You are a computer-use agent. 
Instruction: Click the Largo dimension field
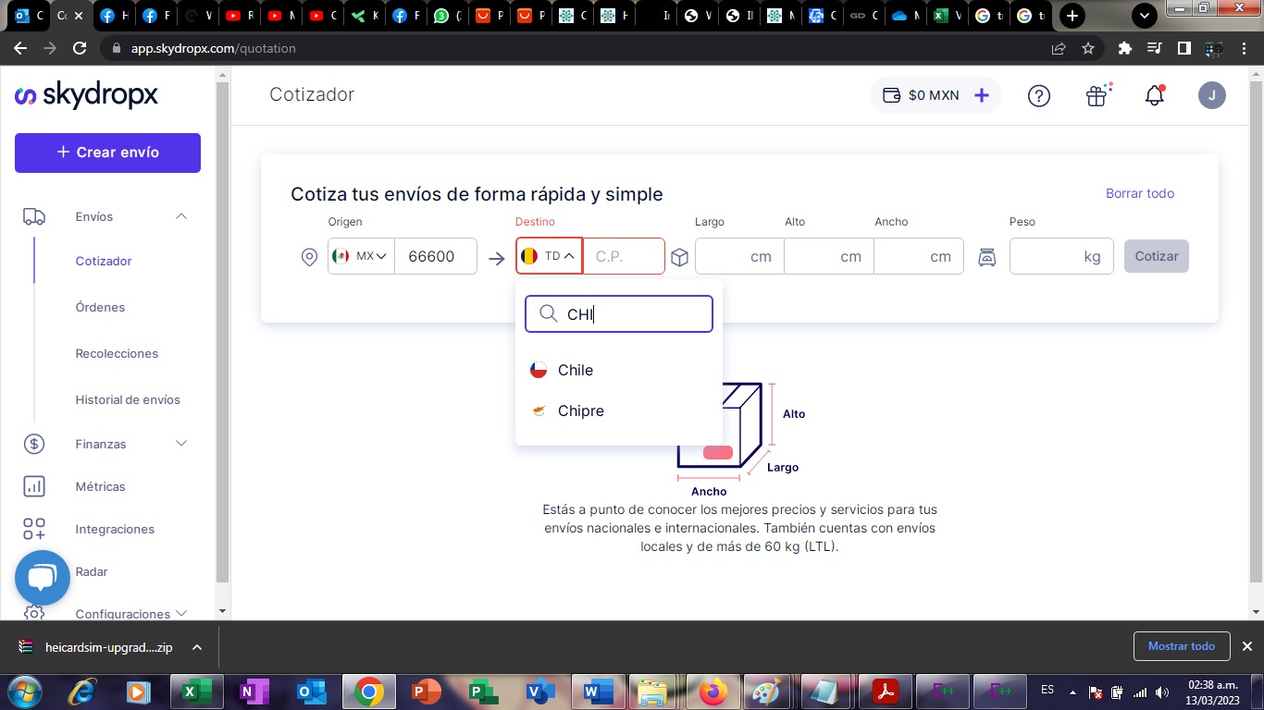tap(739, 256)
